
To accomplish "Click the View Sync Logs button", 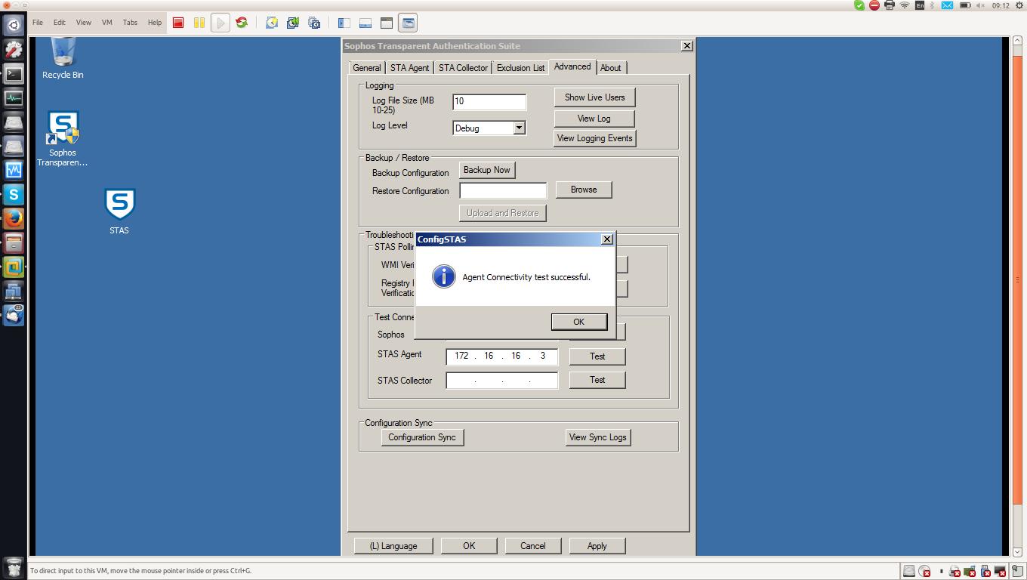I will pyautogui.click(x=598, y=437).
